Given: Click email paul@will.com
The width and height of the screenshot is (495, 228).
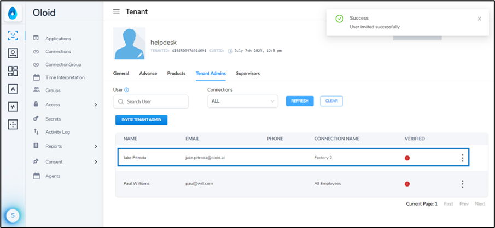Looking at the screenshot, I should (x=199, y=184).
